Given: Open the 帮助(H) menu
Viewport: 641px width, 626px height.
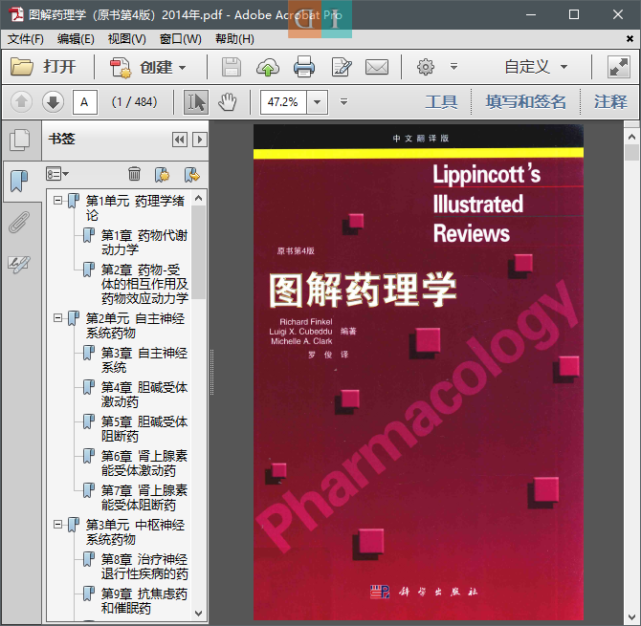Looking at the screenshot, I should pyautogui.click(x=234, y=39).
